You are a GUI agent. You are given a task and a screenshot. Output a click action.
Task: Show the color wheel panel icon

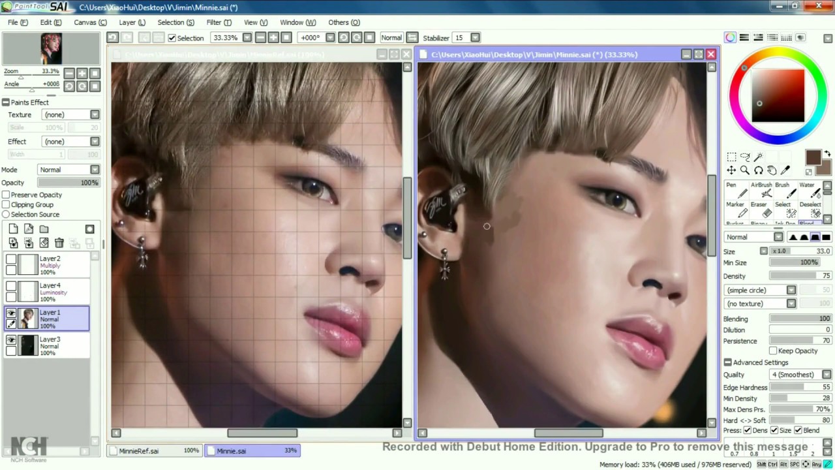[x=730, y=38]
